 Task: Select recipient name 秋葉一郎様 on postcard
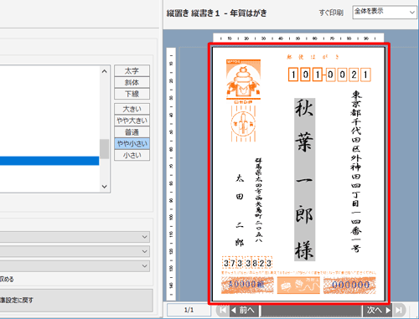point(304,179)
